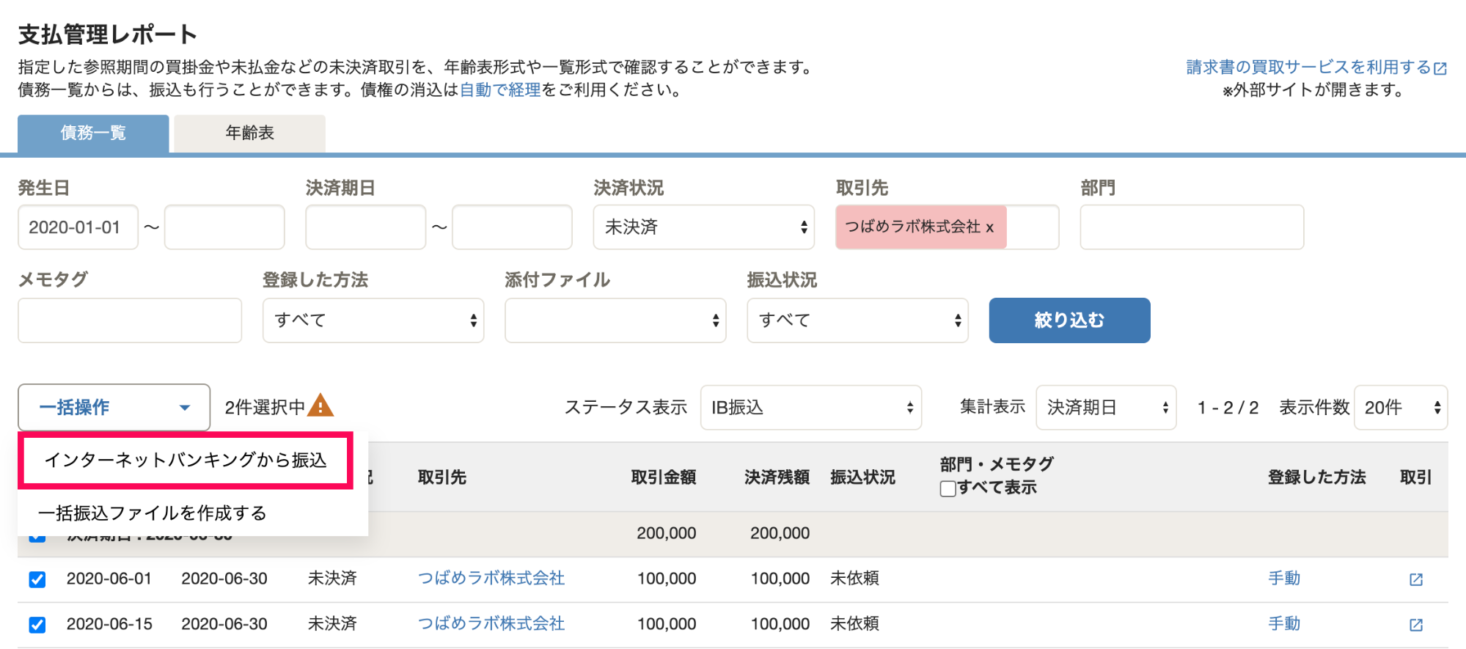Click the 発生日 start date field 2020-01-01
The height and width of the screenshot is (649, 1466).
[x=78, y=227]
